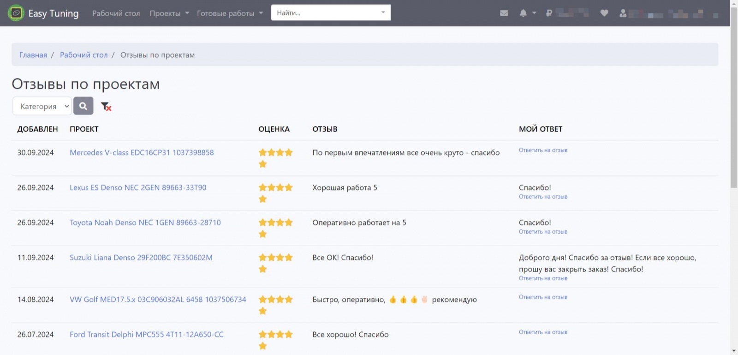This screenshot has width=738, height=355.
Task: Click the Easy Tuning logo icon
Action: pos(16,13)
